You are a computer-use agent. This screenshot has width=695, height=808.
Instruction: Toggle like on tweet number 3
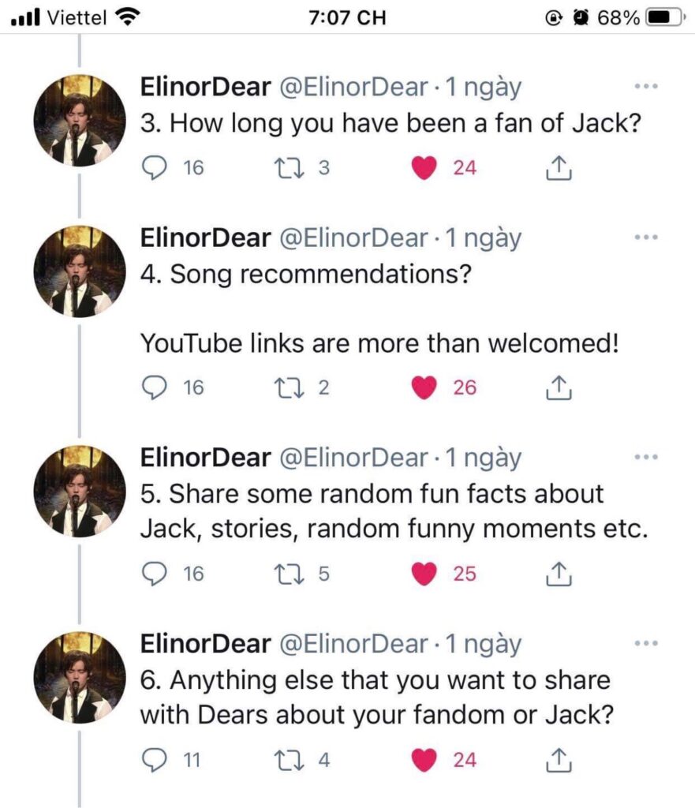click(424, 168)
